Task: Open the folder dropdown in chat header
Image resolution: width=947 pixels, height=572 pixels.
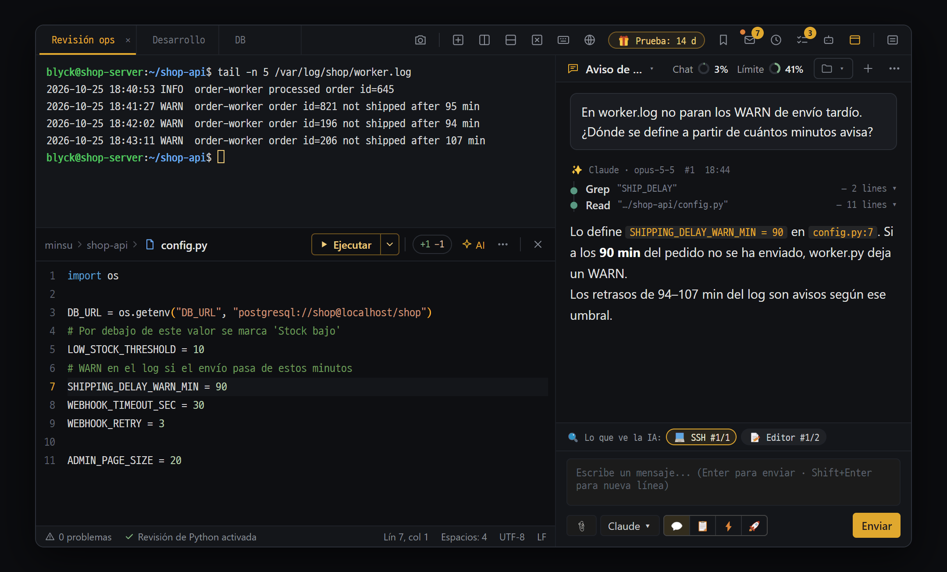Action: coord(833,68)
